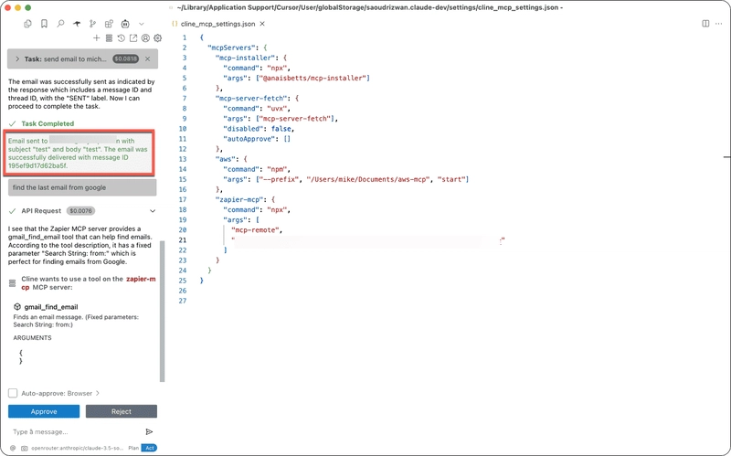
Task: Open Cline settings gear icon
Action: click(x=157, y=38)
